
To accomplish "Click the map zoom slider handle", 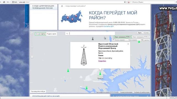I will [x=32, y=47].
